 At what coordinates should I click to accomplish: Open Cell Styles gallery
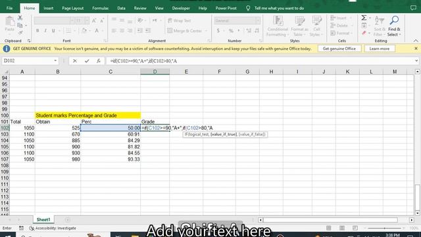316,26
